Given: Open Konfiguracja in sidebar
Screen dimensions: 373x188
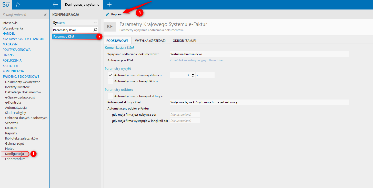Looking at the screenshot, I should pyautogui.click(x=14, y=154).
